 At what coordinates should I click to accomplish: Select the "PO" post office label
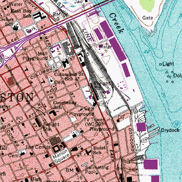coord(19,119)
